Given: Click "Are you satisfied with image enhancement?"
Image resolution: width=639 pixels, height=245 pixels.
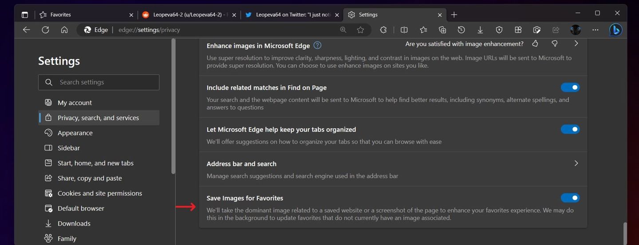Looking at the screenshot, I should 464,43.
